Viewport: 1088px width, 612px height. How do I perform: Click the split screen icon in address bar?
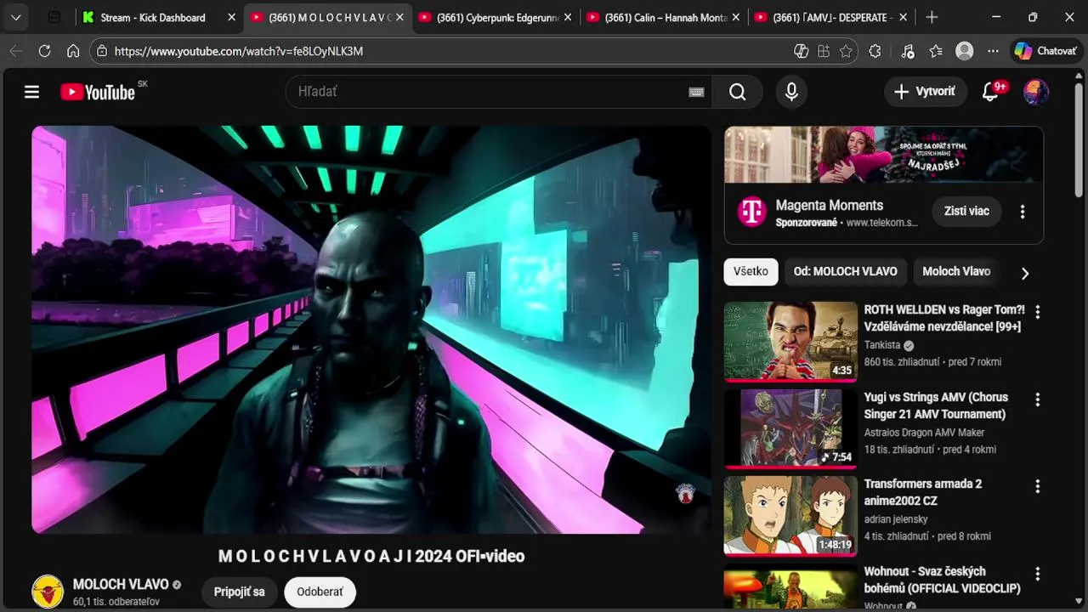823,51
